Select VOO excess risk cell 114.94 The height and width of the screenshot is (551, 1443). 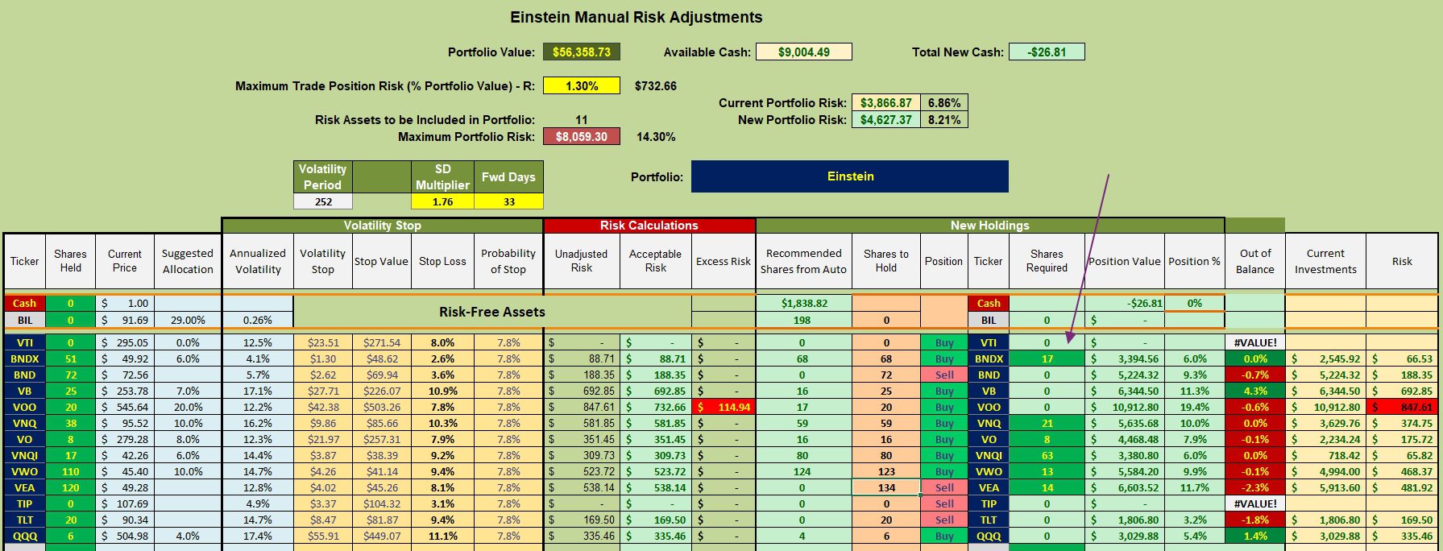click(x=724, y=407)
